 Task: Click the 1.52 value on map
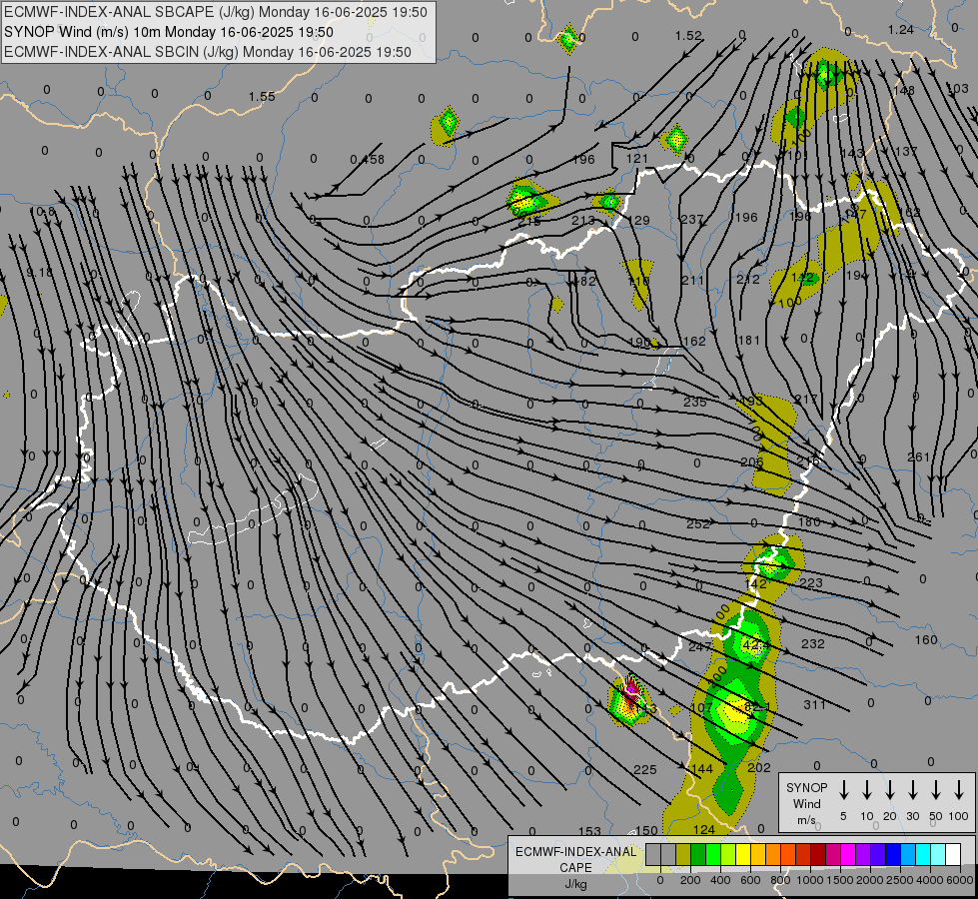click(688, 36)
